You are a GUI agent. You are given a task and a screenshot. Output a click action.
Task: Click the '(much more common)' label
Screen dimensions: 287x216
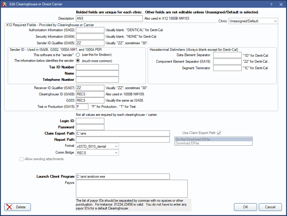[97, 61]
